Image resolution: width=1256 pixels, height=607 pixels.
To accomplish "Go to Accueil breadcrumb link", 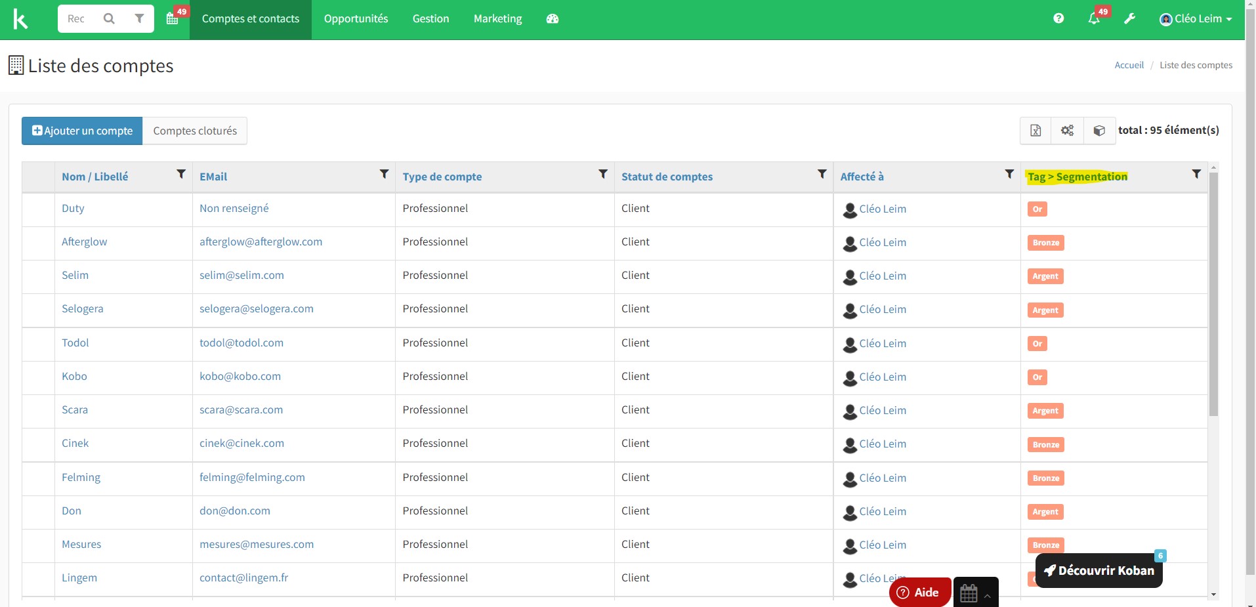I will click(x=1129, y=65).
